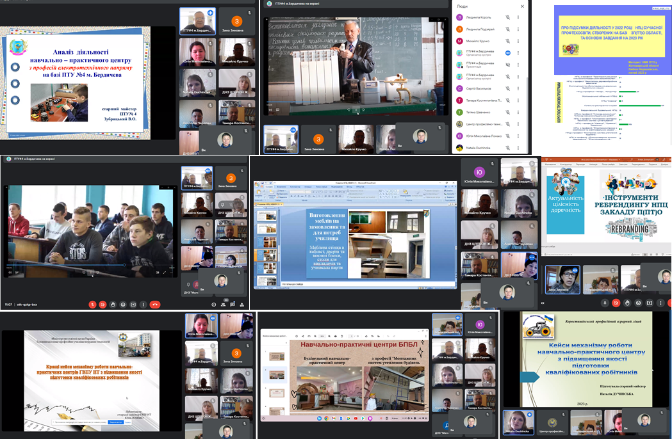Toggle mute icon for Михайло Кручко in People list
Viewport: 672px width, 439px height.
(507, 41)
